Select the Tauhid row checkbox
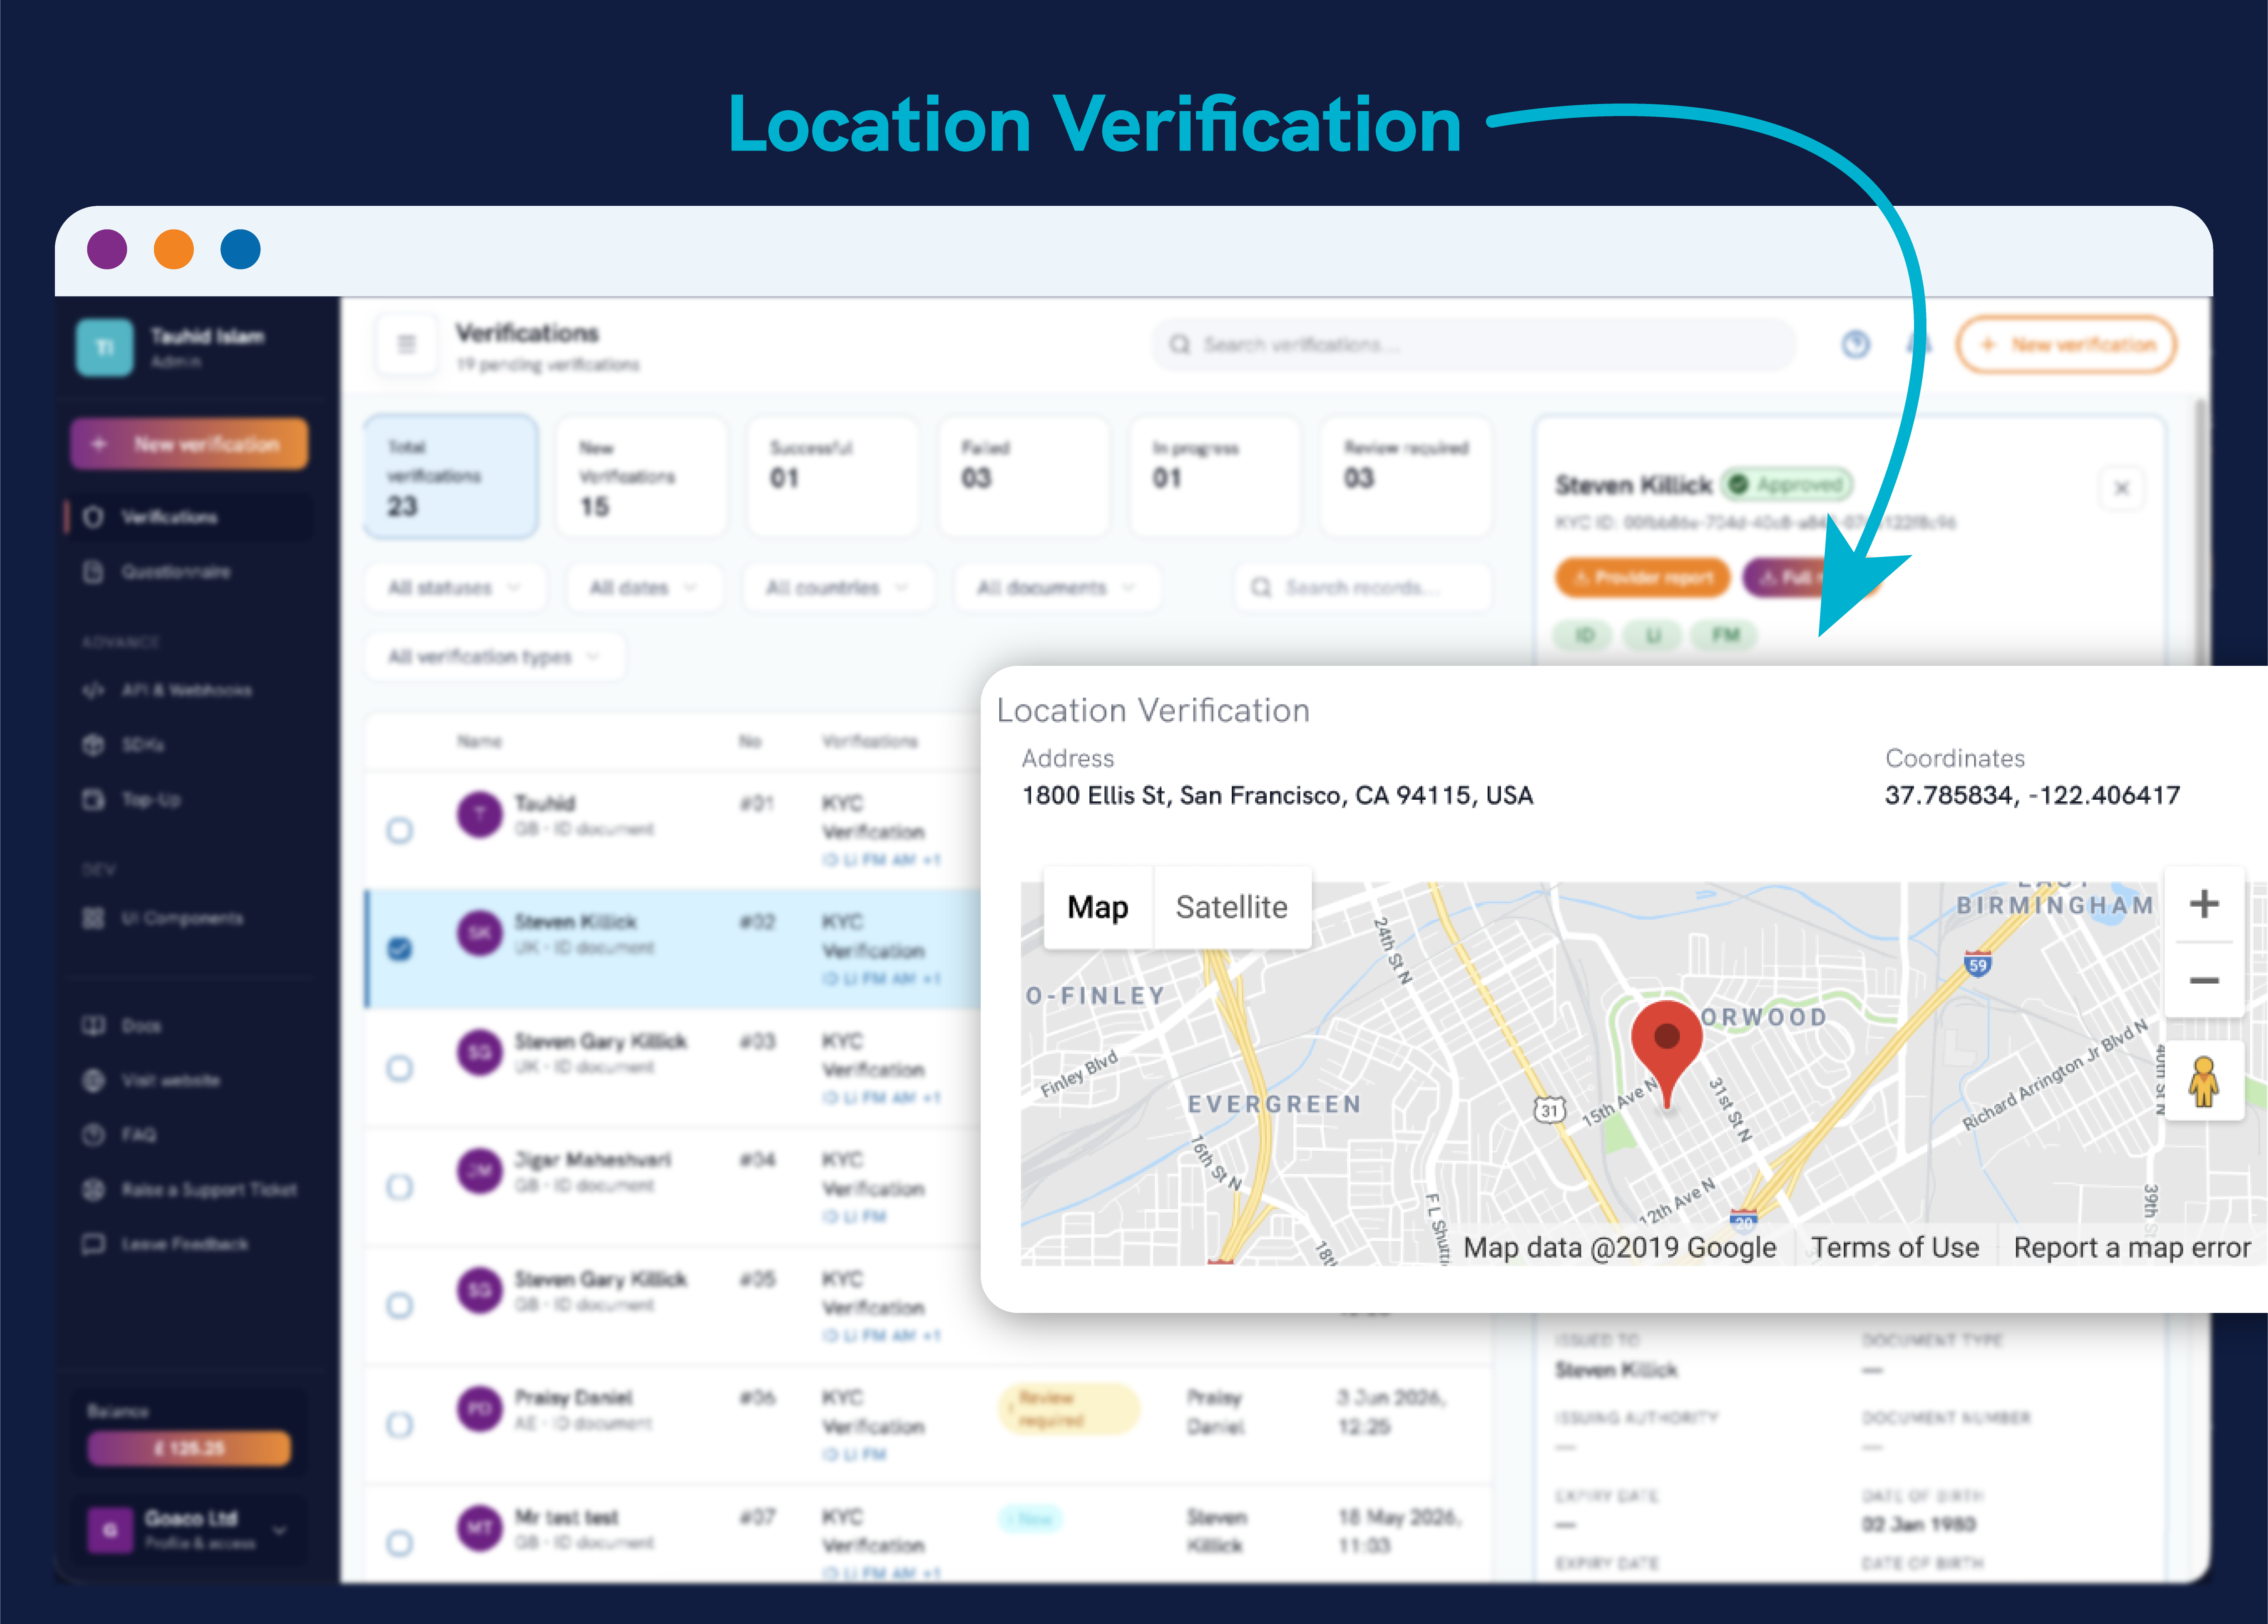2268x1624 pixels. 400,830
